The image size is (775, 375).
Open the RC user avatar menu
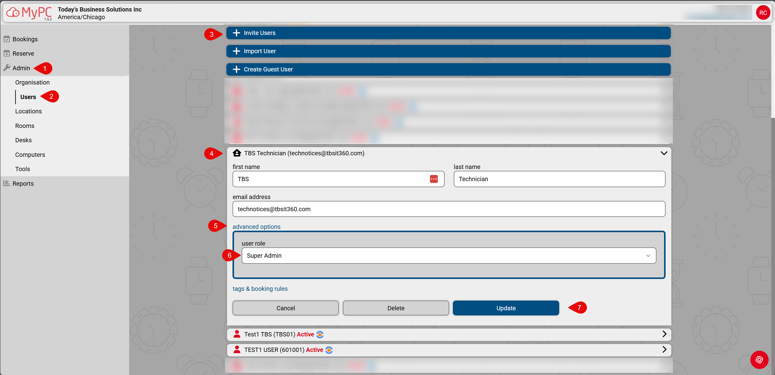[763, 13]
